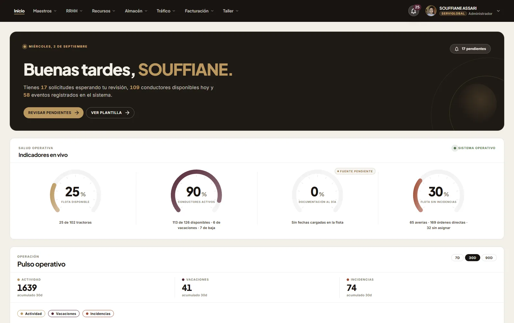This screenshot has width=514, height=323.
Task: Select the 90D time range
Action: (x=489, y=258)
